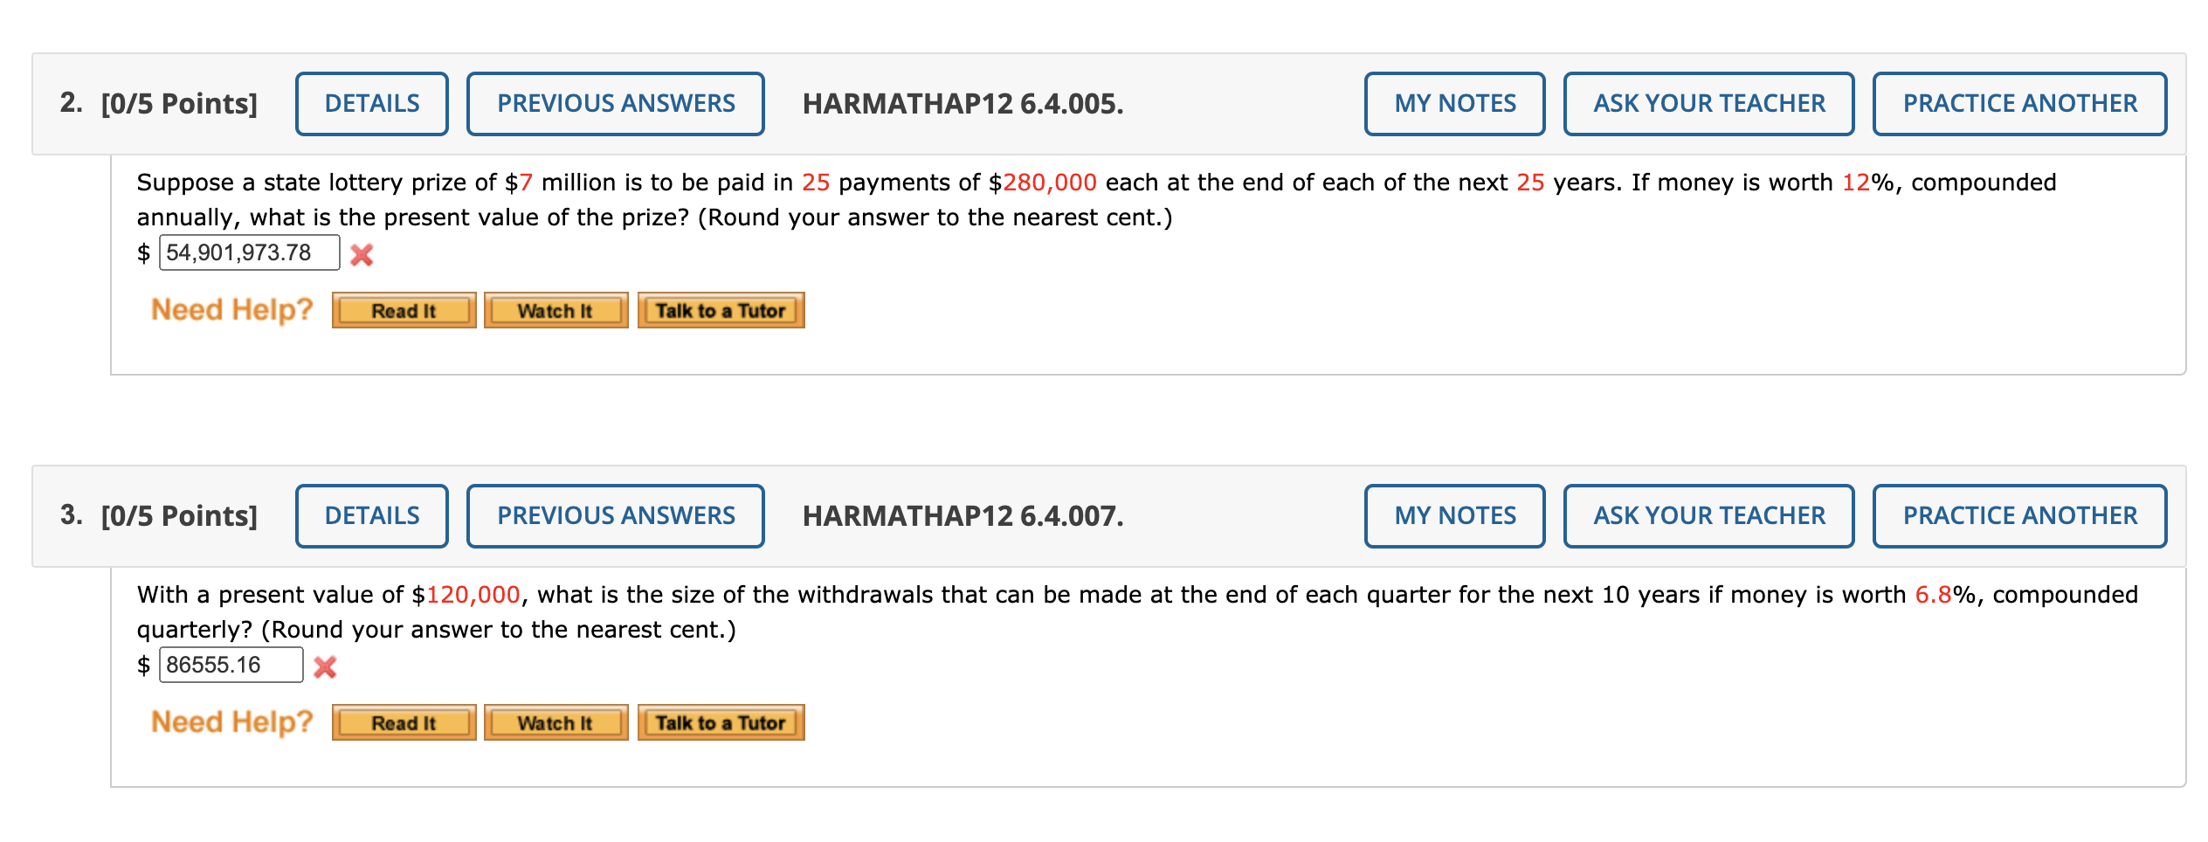The image size is (2208, 842).
Task: Click PRACTICE ANOTHER for question 3
Action: tap(2019, 515)
